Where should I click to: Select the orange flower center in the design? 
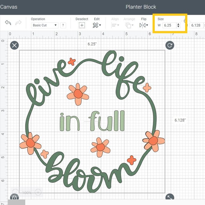coord(78,93)
